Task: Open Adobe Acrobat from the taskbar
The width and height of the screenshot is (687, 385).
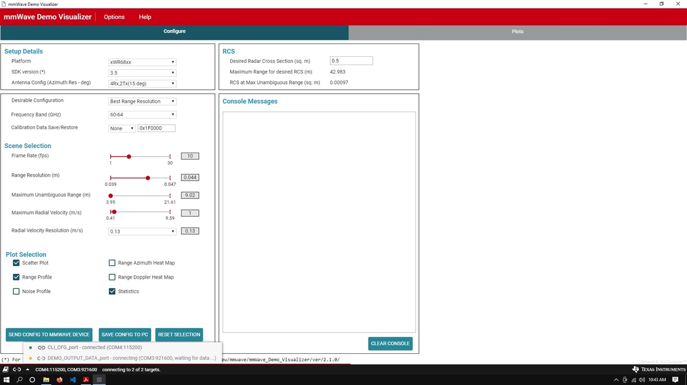Action: pos(86,380)
